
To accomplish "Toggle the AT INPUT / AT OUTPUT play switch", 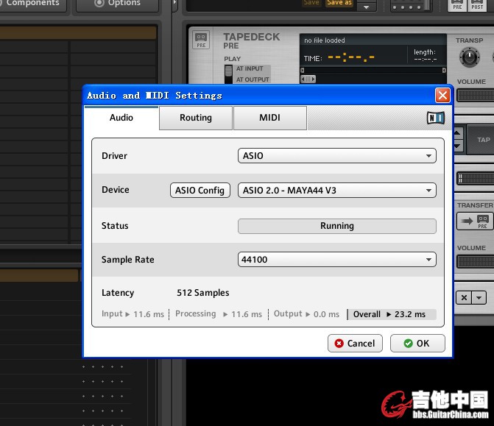I will (228, 74).
